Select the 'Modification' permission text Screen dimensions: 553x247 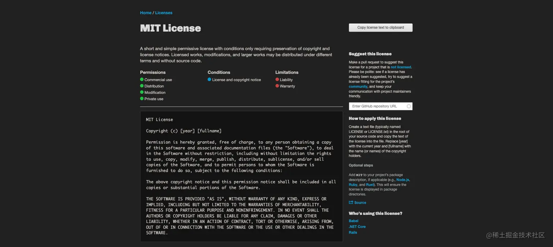[155, 92]
